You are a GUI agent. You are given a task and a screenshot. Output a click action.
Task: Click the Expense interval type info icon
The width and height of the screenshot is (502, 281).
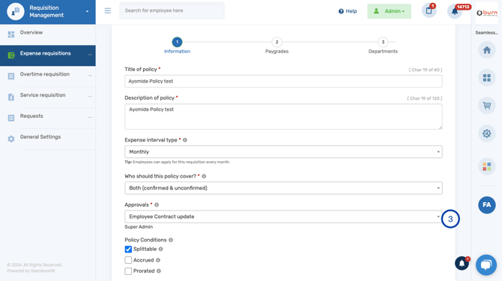185,140
